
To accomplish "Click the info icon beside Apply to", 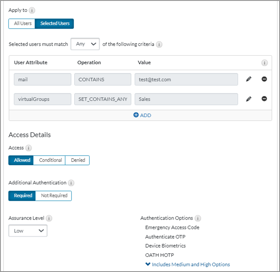I will point(32,10).
